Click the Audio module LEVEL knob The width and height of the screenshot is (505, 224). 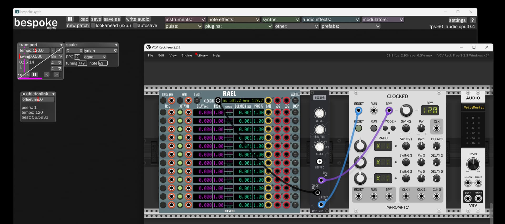tap(473, 164)
